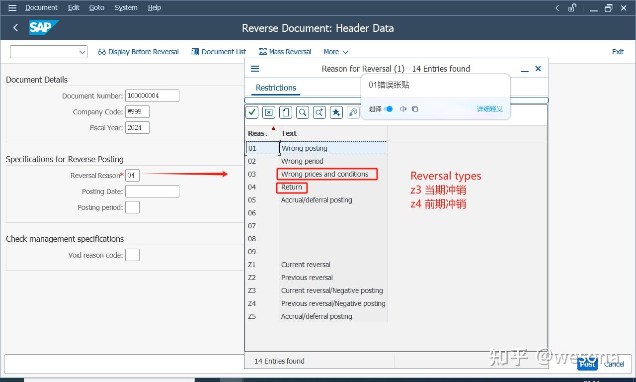Click the Post button
The height and width of the screenshot is (382, 636).
tap(587, 364)
